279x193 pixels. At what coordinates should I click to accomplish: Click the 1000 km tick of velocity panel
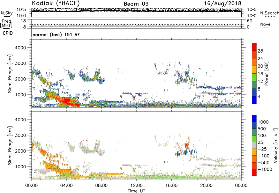[x=20, y=167]
